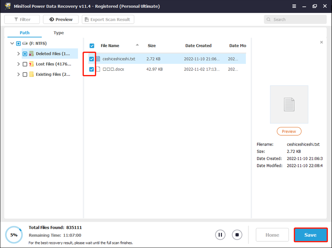Viewport: 332px width, 248px height.
Task: Select the .docx file name
Action: click(x=113, y=69)
